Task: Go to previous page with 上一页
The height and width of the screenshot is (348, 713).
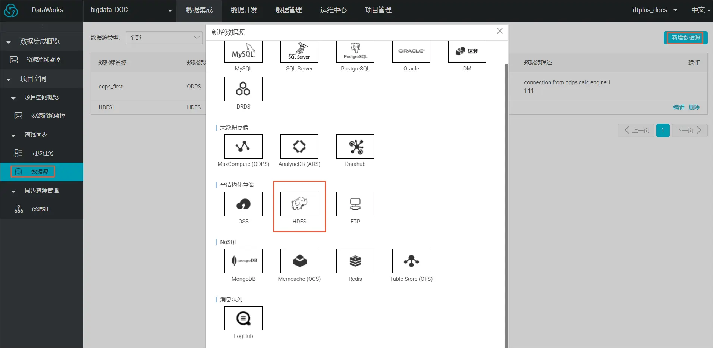Action: [x=636, y=130]
